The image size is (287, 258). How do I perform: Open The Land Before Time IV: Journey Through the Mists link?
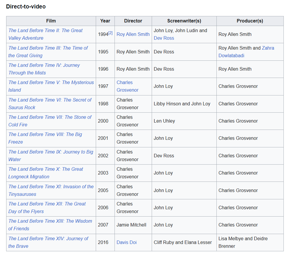pos(44,69)
